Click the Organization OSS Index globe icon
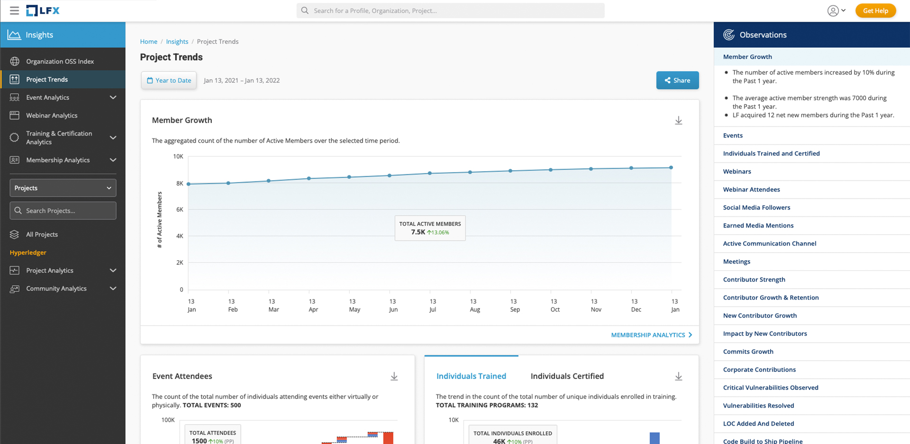Image resolution: width=910 pixels, height=444 pixels. click(15, 62)
